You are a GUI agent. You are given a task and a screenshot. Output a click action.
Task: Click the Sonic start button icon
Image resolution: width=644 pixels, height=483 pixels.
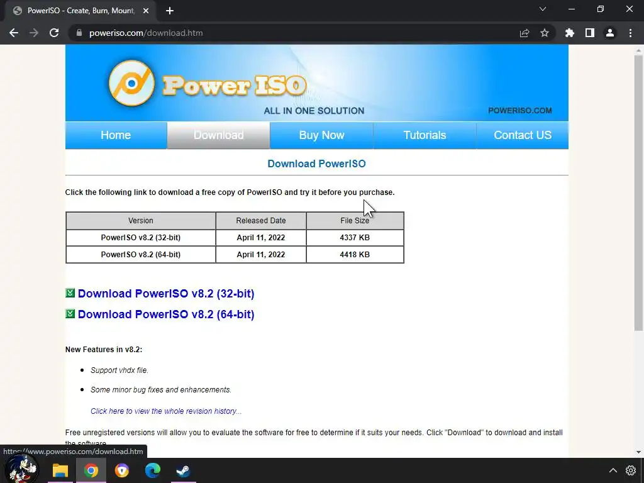pos(23,469)
